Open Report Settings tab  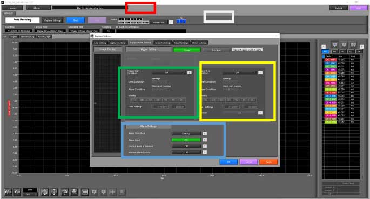[x=163, y=43]
